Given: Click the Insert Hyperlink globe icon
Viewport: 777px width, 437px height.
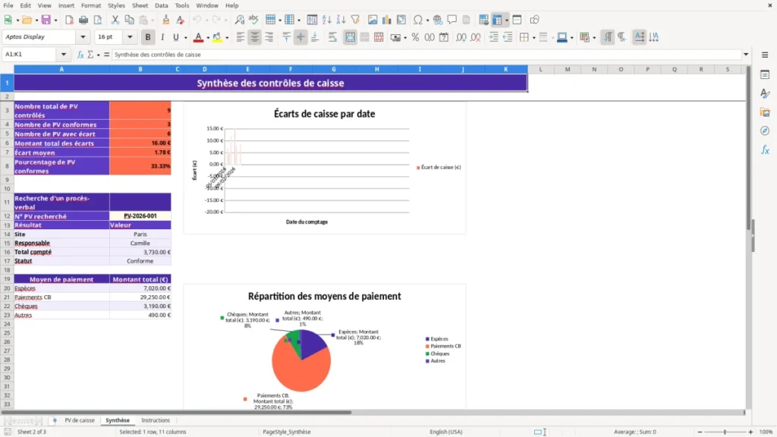Looking at the screenshot, I should [438, 20].
